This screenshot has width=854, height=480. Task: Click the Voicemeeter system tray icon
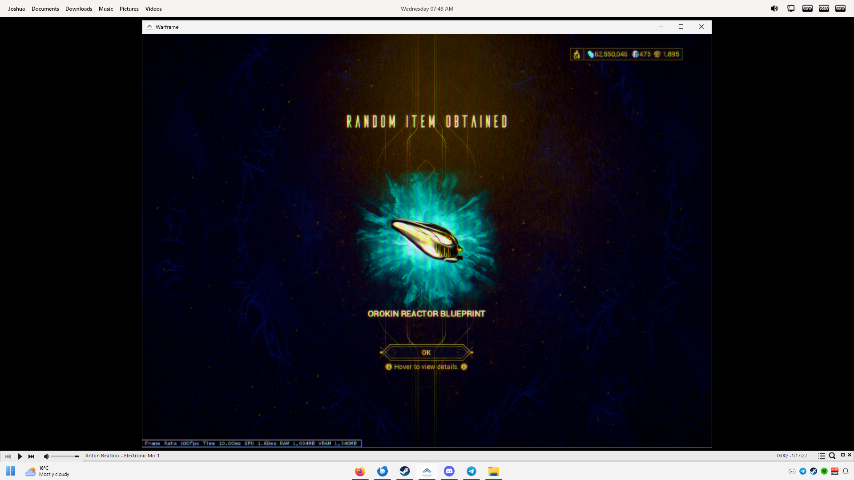click(835, 471)
